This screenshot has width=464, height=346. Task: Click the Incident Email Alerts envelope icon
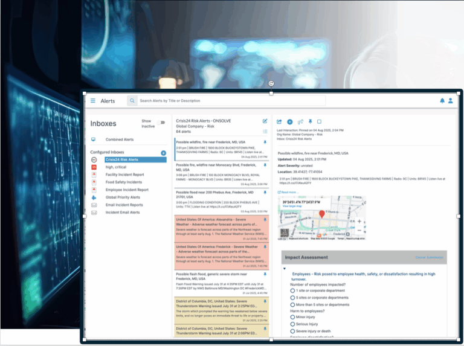[94, 213]
